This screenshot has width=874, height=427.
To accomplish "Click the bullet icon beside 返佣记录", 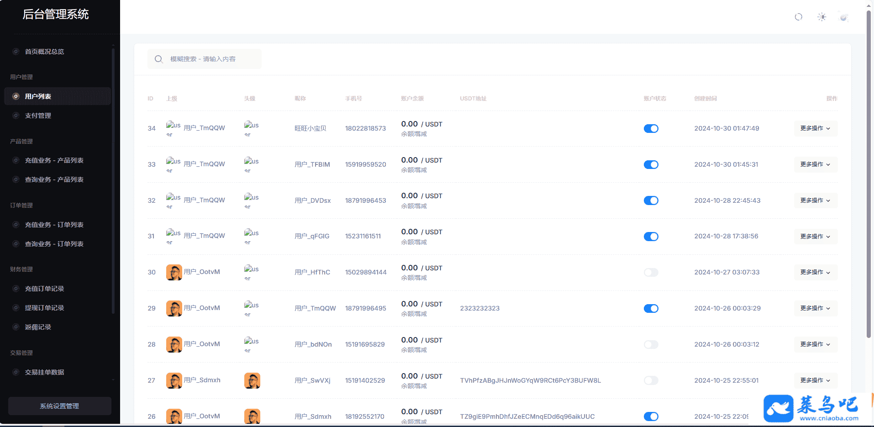I will (x=16, y=327).
